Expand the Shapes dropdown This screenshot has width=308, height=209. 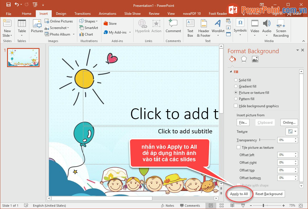pyautogui.click(x=88, y=21)
